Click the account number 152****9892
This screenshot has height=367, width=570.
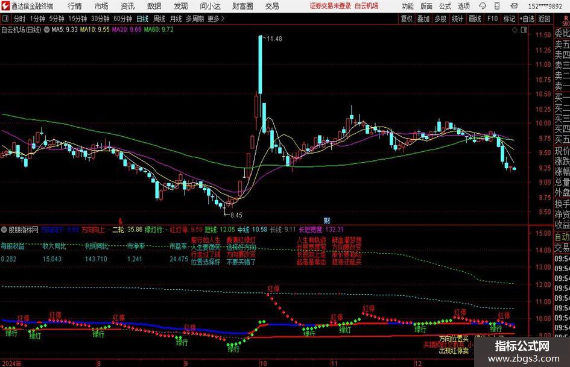coord(545,6)
